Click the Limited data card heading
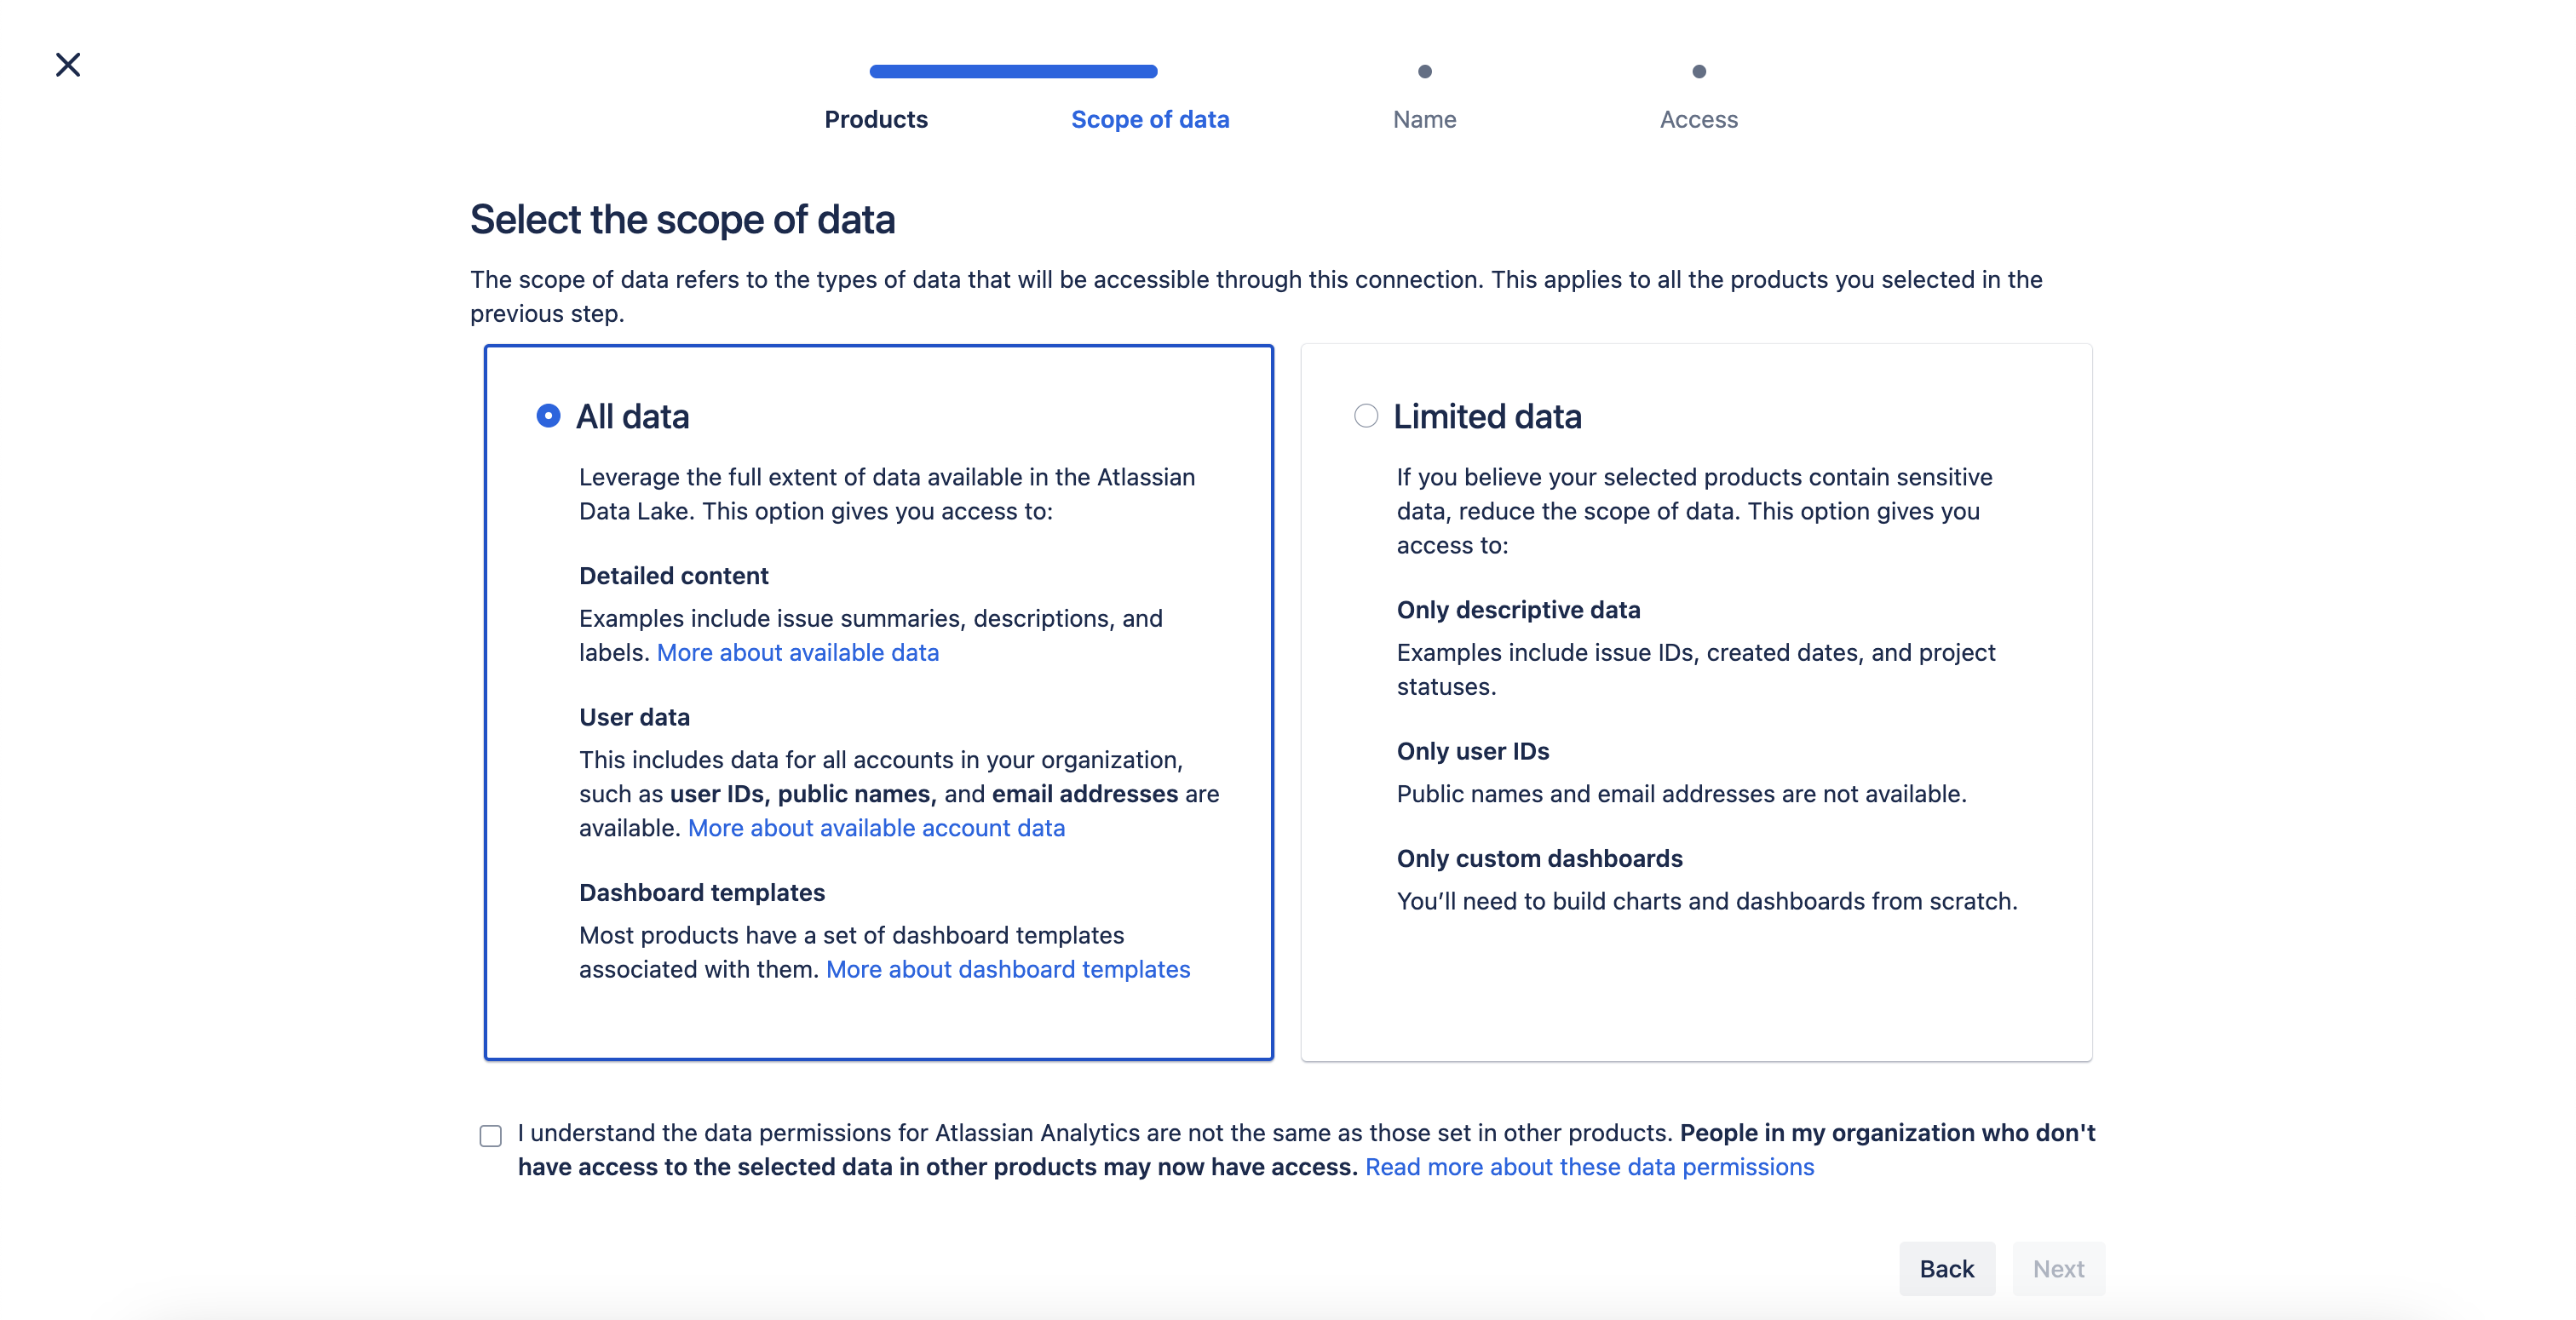2576x1320 pixels. [1487, 416]
